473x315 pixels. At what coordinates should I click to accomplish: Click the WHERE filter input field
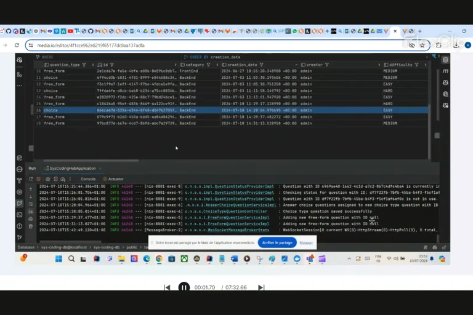108,57
